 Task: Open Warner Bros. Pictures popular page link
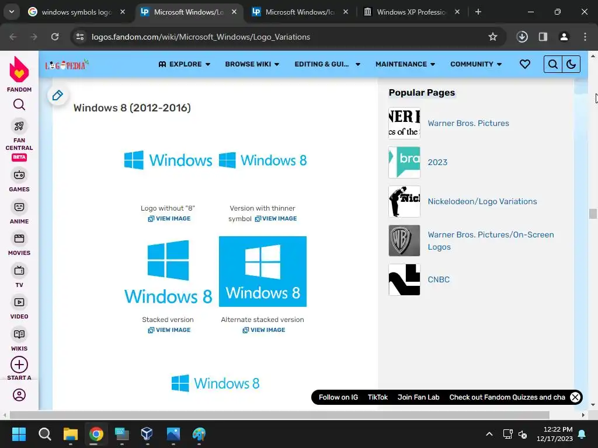pos(468,123)
